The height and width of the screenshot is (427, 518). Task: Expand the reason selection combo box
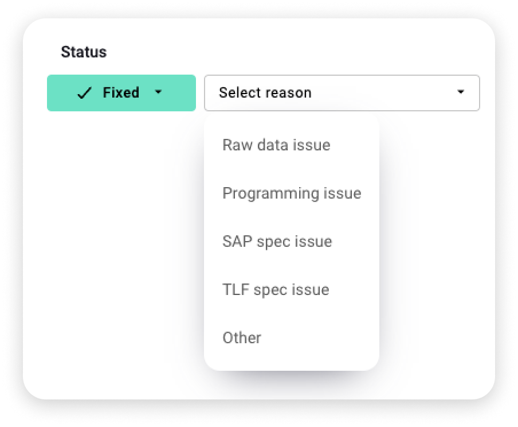pyautogui.click(x=342, y=92)
